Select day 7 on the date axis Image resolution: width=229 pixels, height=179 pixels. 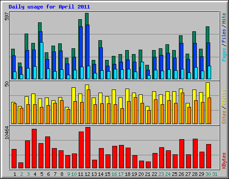click(x=55, y=174)
